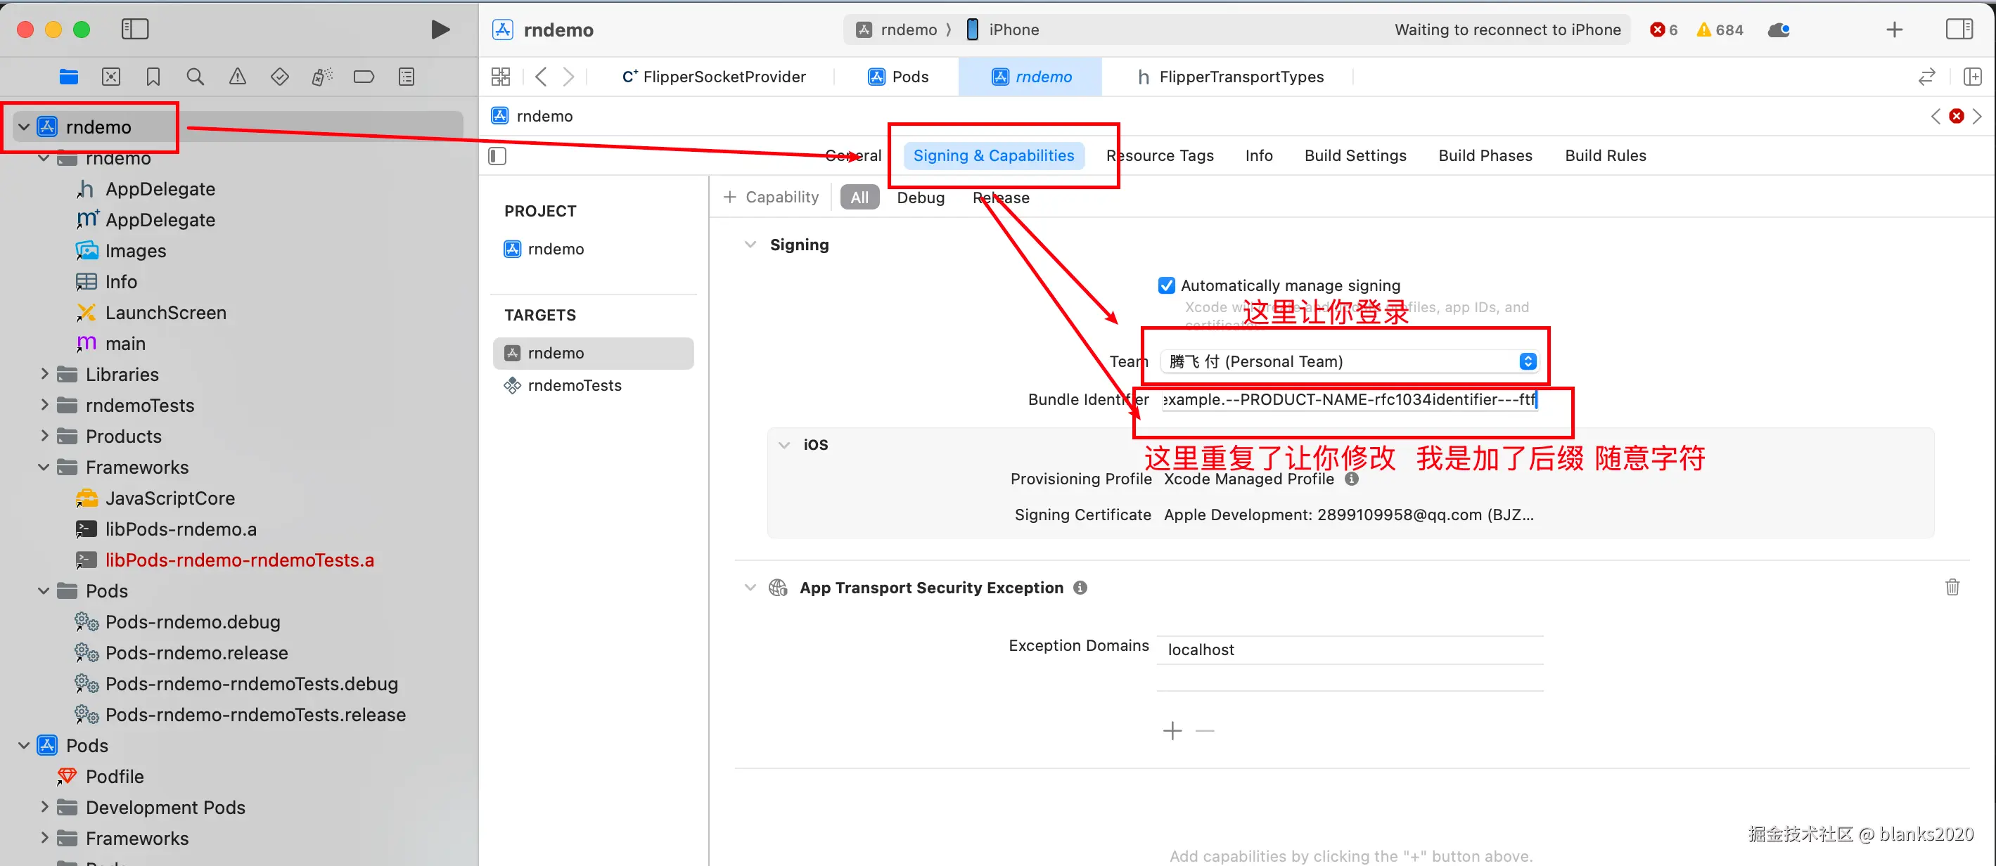Switch to Build Settings tab
1996x866 pixels.
tap(1355, 155)
